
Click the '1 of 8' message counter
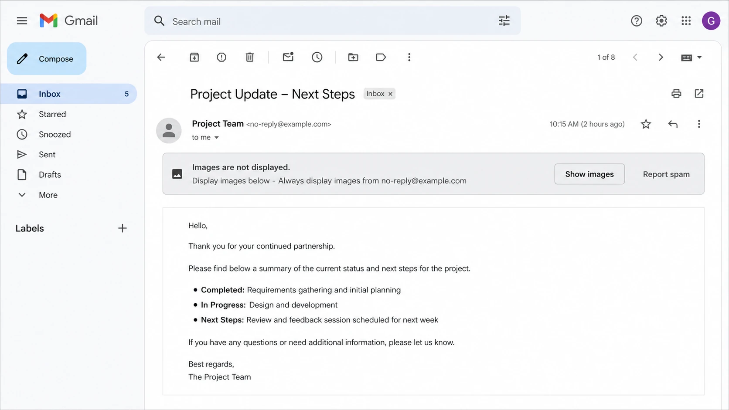point(606,57)
